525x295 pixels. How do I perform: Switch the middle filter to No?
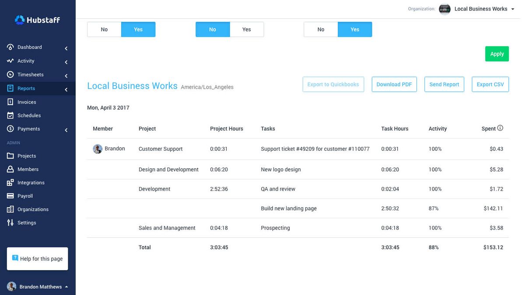213,29
